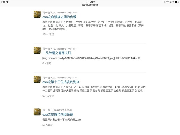Tap the battery icon in status bar

tap(177, 2)
